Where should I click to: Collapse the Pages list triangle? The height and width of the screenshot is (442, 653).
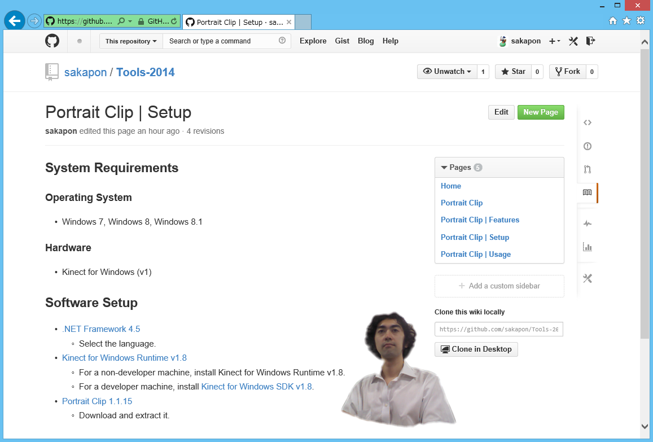(x=444, y=168)
